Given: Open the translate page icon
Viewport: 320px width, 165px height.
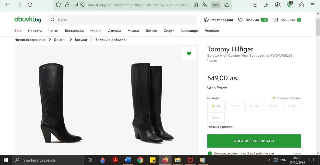Looking at the screenshot, I should point(204,5).
